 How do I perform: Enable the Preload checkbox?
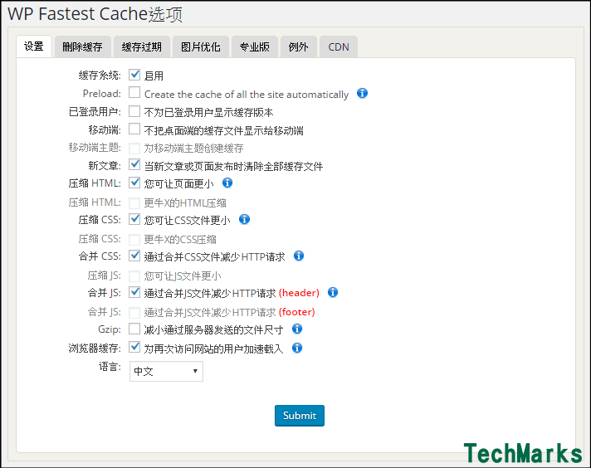click(134, 92)
